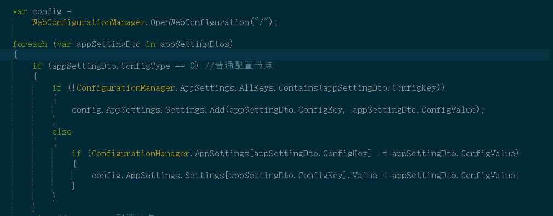Click the Chinese comment 普通配置节点
The image size is (553, 216).
click(243, 66)
